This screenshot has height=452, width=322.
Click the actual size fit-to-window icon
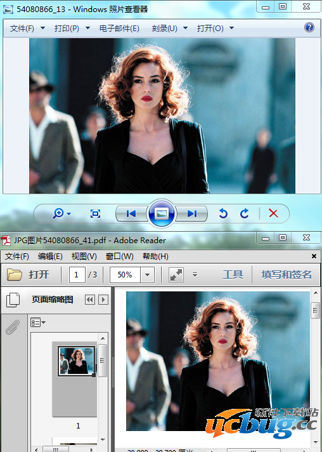(95, 213)
